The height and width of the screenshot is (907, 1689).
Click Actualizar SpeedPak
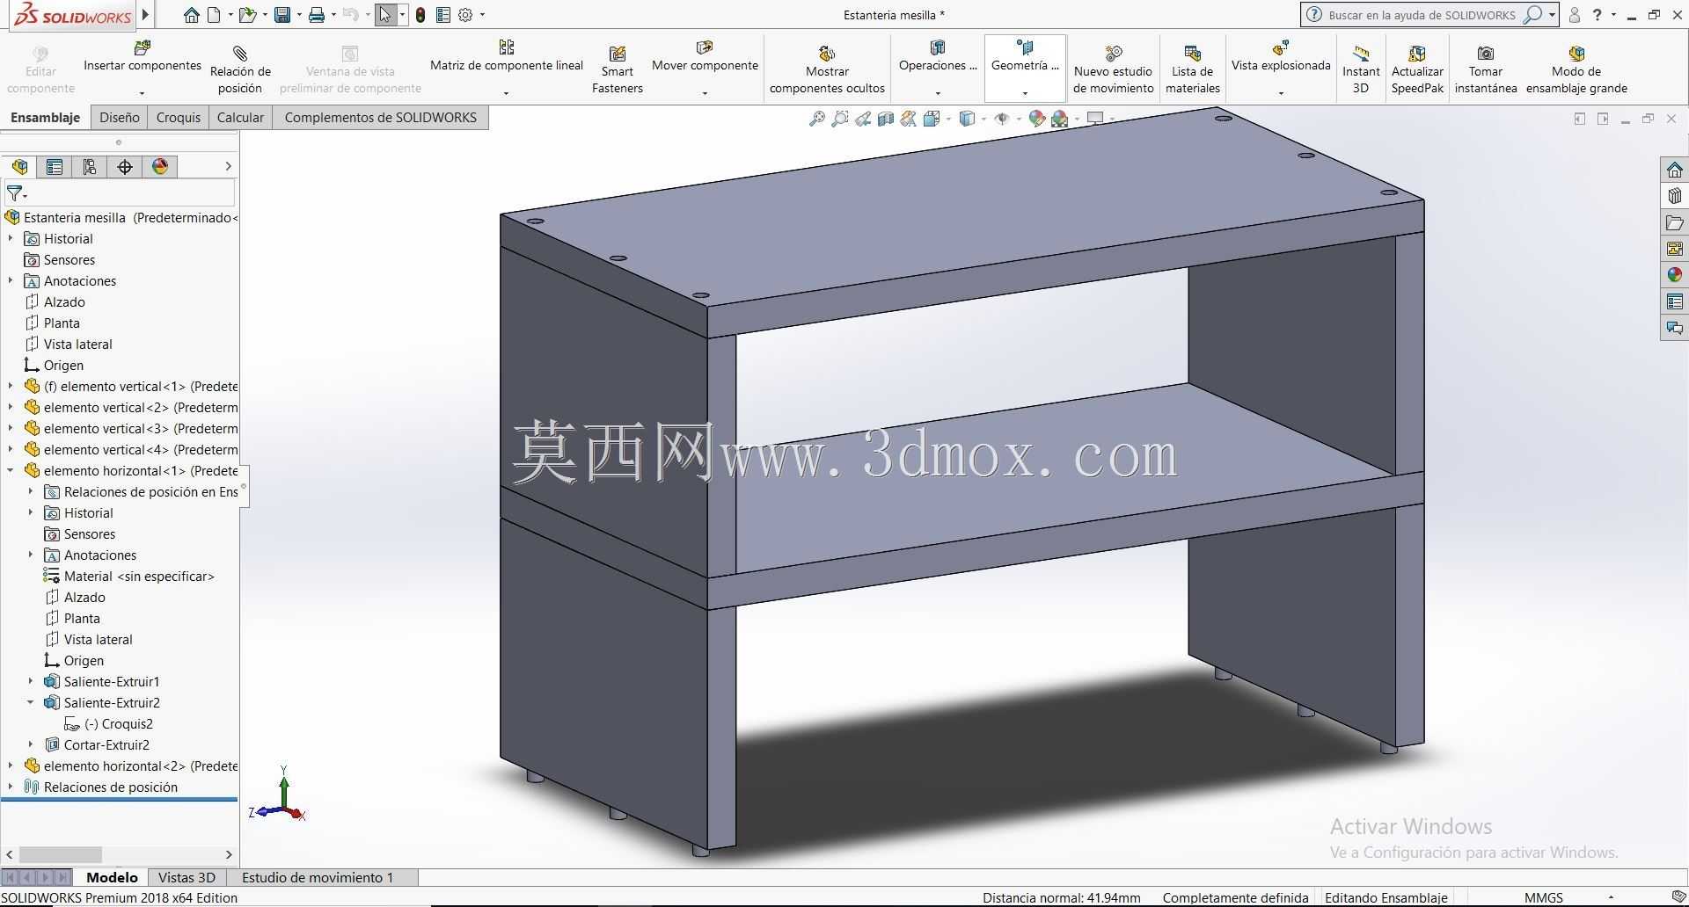pyautogui.click(x=1417, y=69)
